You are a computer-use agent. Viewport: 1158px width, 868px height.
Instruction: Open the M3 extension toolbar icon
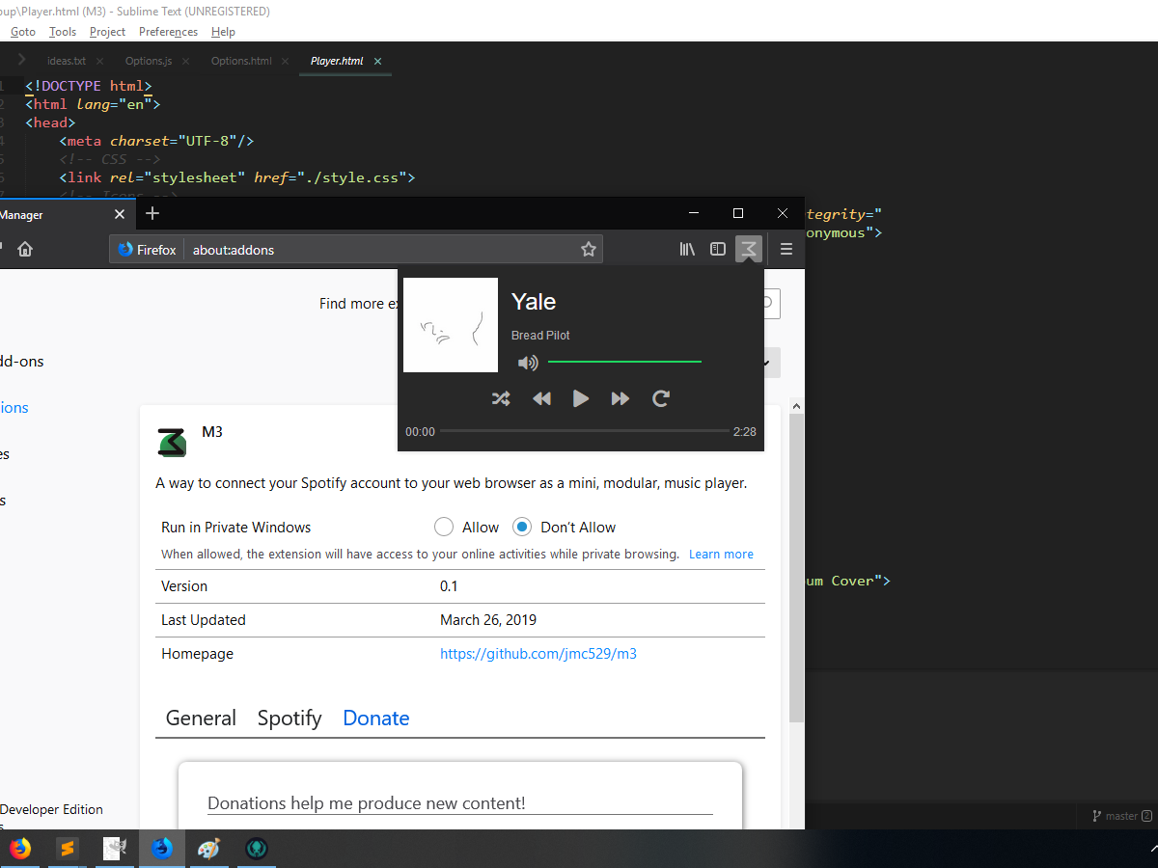[748, 249]
